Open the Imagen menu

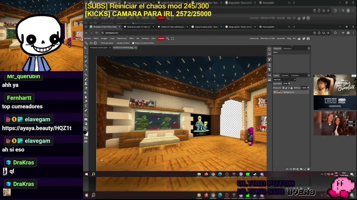click(x=104, y=38)
